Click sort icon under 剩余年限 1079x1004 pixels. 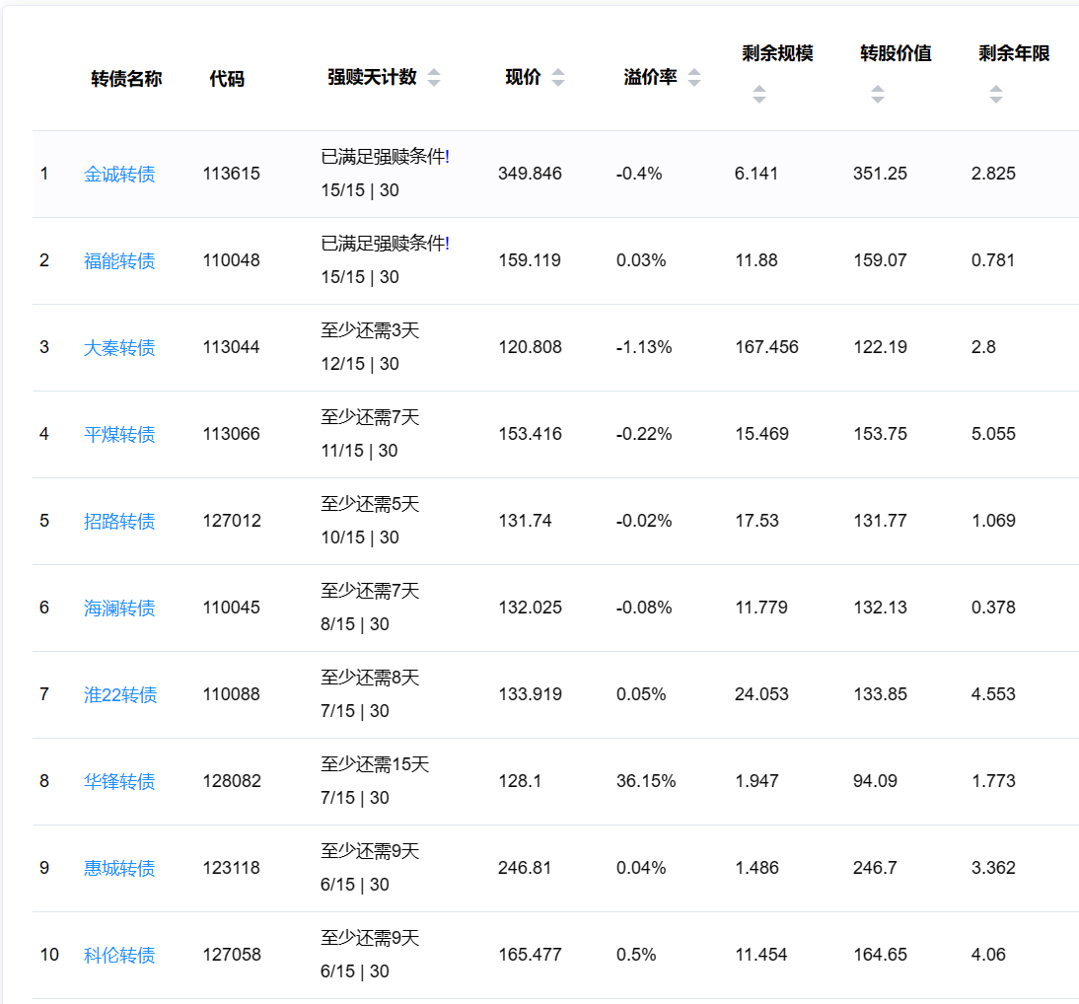click(x=995, y=95)
